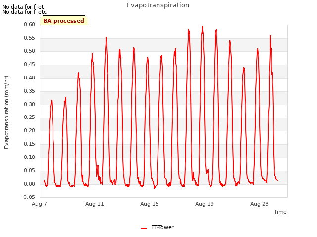
Task: Click the 0.55 y-axis tick value
Action: pos(30,38)
